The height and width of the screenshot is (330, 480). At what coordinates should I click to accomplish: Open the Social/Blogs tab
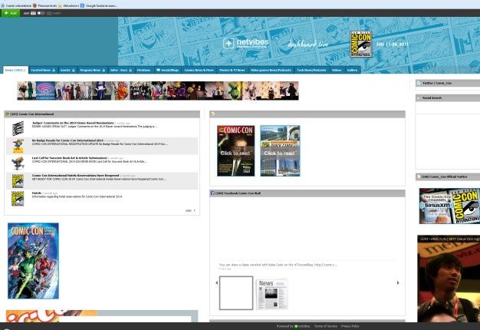pyautogui.click(x=167, y=70)
